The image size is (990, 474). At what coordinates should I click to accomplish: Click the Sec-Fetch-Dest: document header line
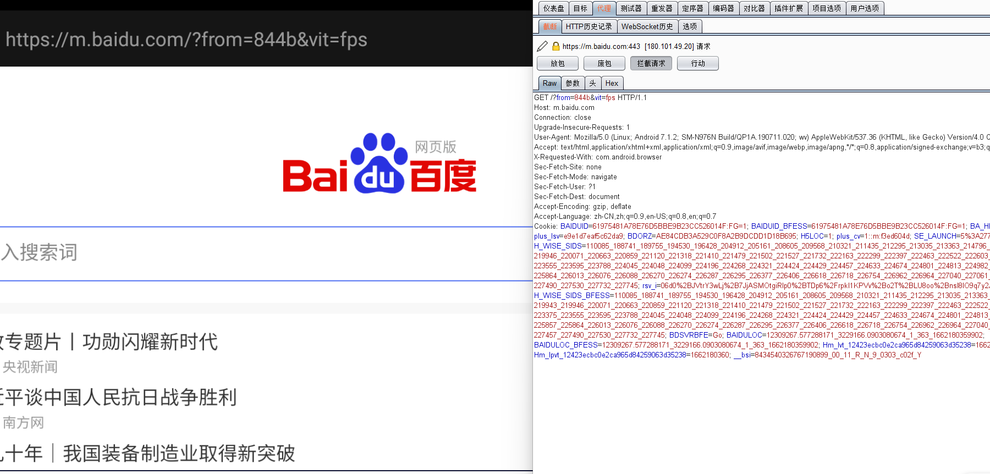coord(577,196)
